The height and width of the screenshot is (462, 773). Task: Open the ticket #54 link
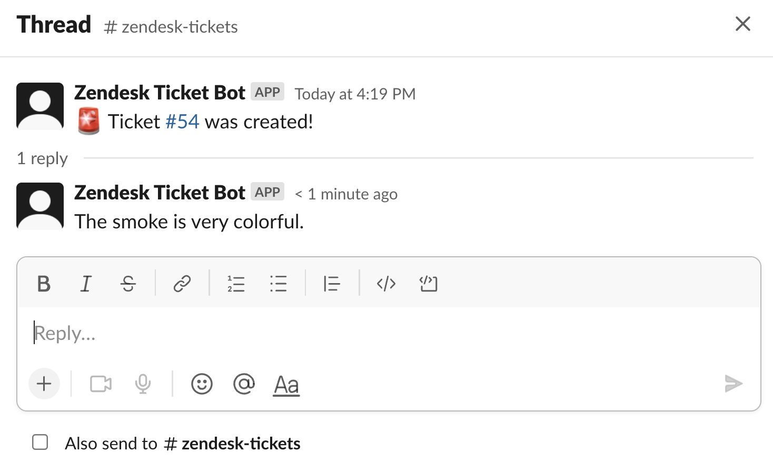pos(182,122)
